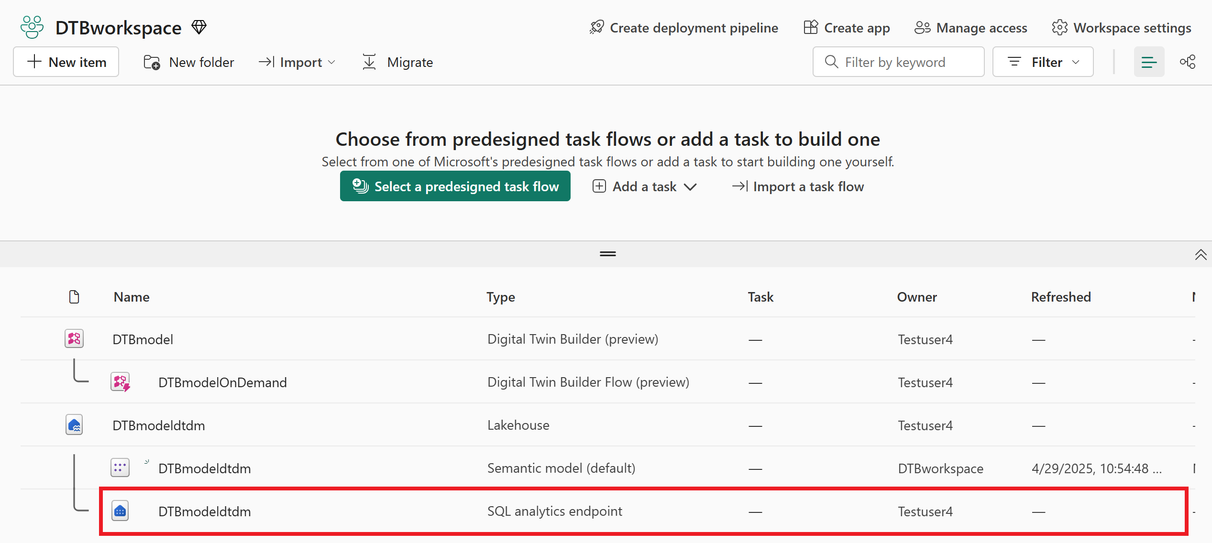Image resolution: width=1212 pixels, height=543 pixels.
Task: Click the Owner column header
Action: tap(916, 297)
